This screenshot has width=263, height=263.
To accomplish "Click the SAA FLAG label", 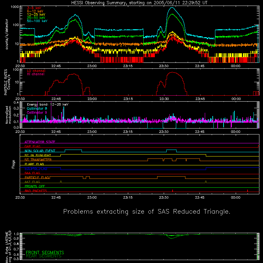I will tap(32, 173).
